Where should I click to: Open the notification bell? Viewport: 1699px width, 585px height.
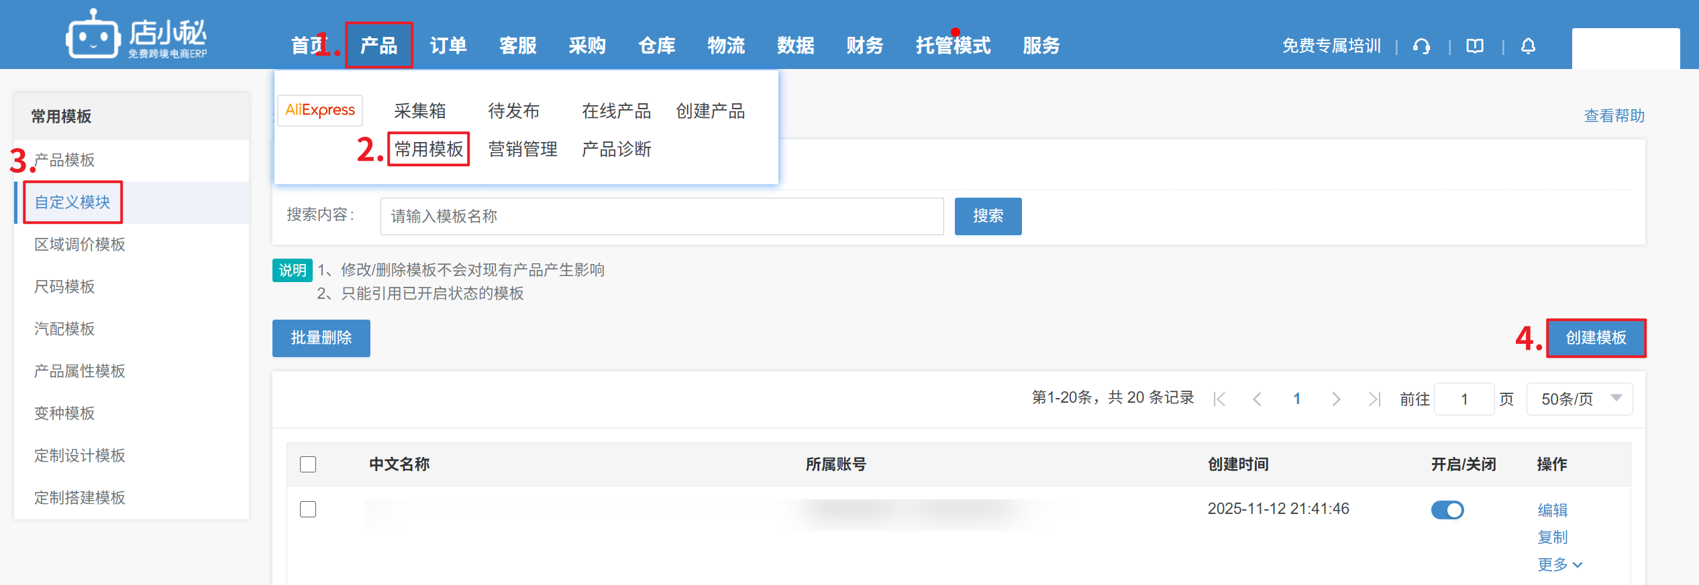(1528, 46)
